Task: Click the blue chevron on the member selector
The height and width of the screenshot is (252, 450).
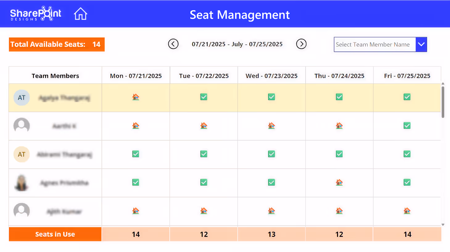Action: [422, 44]
